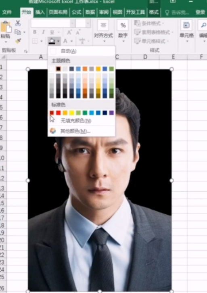This screenshot has width=207, height=293.
Task: Click the Paste clipboard icon
Action: pyautogui.click(x=6, y=27)
